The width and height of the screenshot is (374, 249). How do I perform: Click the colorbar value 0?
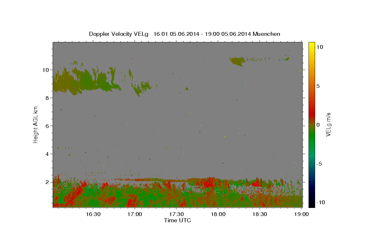(x=318, y=125)
